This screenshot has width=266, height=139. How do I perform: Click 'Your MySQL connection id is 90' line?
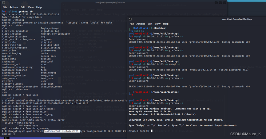150,112
